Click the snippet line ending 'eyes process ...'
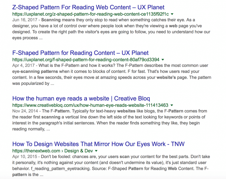The image size is (226, 179). [x=27, y=38]
